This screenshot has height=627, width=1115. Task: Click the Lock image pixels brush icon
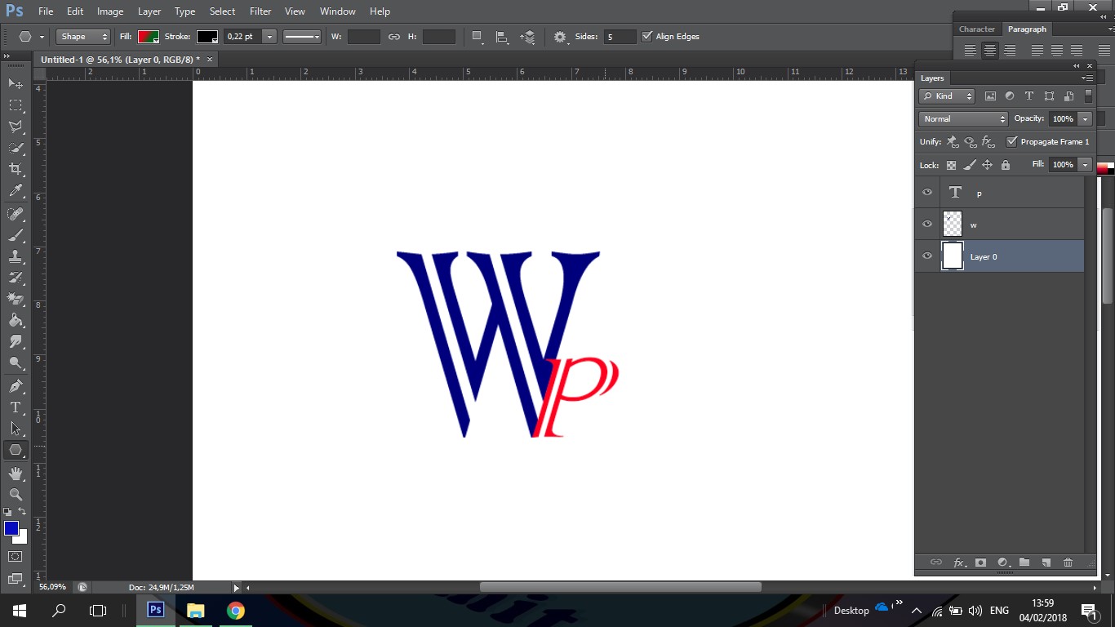[x=969, y=165]
